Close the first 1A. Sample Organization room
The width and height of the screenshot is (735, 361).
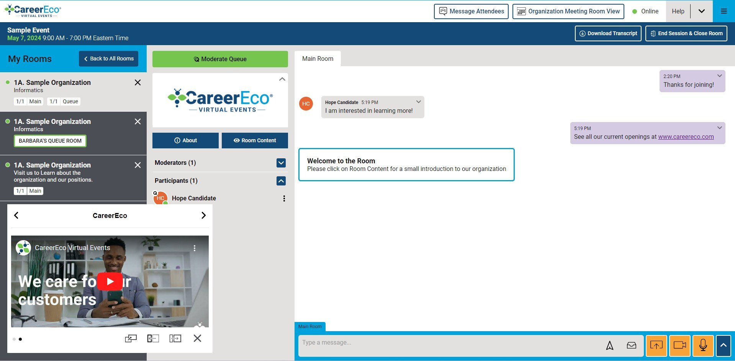coord(138,83)
